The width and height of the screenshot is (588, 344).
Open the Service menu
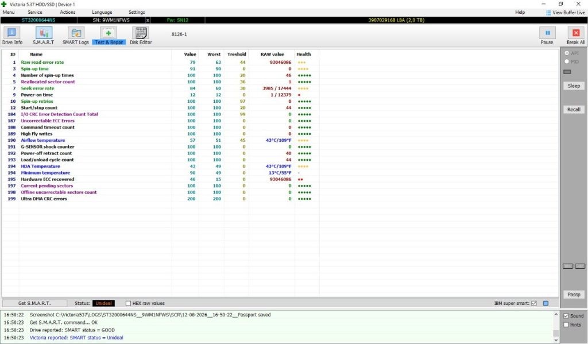pos(35,13)
